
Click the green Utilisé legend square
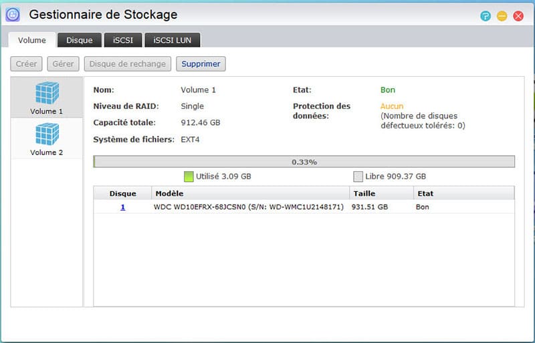coord(189,177)
